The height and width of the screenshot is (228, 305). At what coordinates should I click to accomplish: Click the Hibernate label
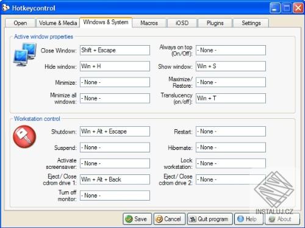click(x=180, y=148)
